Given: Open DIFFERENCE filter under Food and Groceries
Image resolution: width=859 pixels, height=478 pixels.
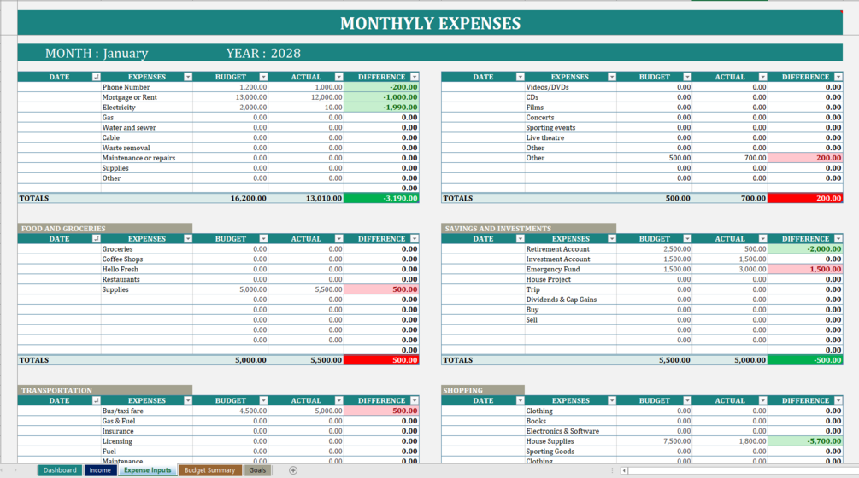Looking at the screenshot, I should click(x=415, y=239).
